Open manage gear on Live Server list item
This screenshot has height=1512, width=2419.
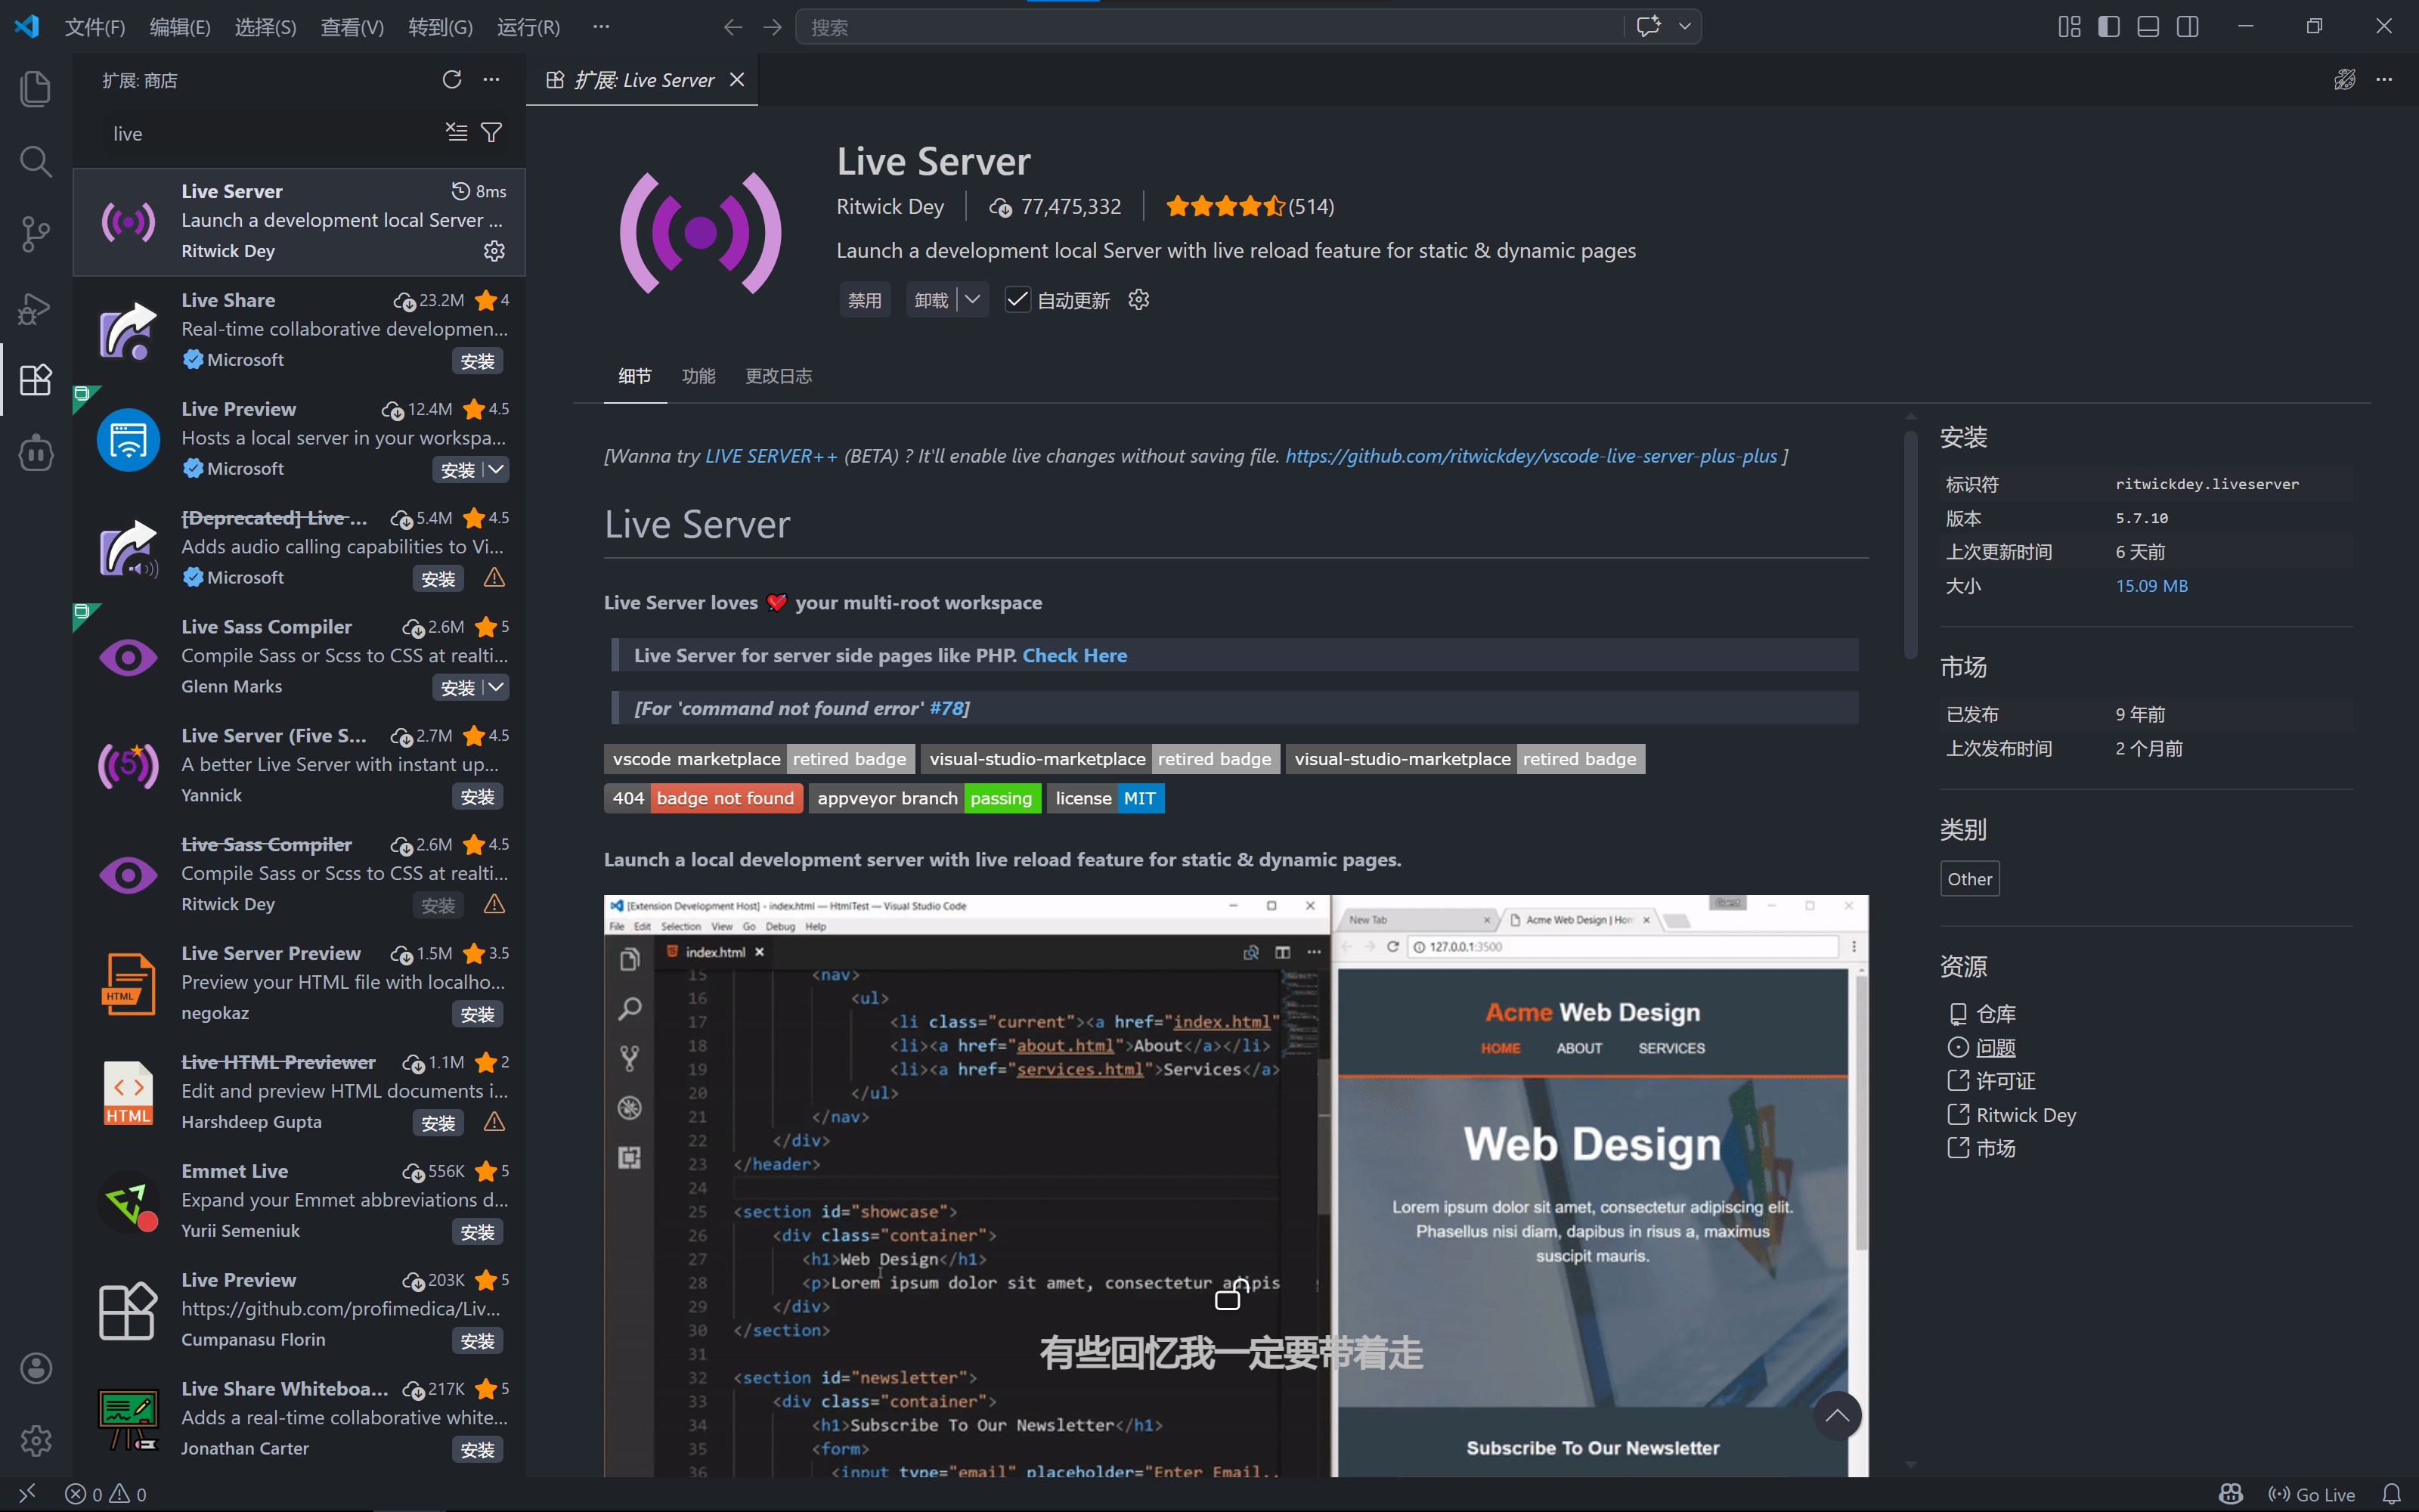tap(494, 251)
